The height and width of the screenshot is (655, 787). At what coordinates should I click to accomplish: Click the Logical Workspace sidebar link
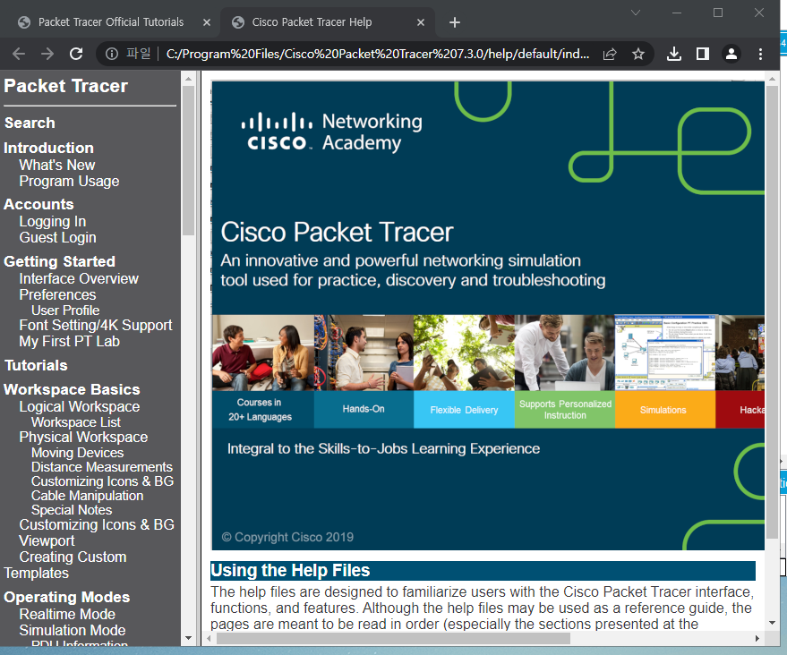click(80, 407)
